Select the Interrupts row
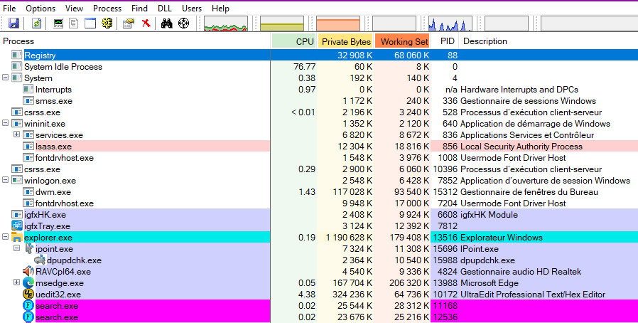 (319, 89)
